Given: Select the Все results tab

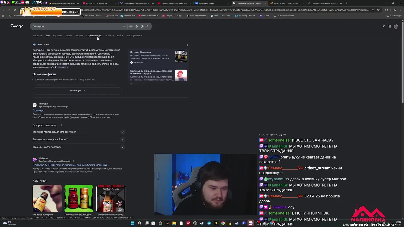Looking at the screenshot, I should click(48, 35).
